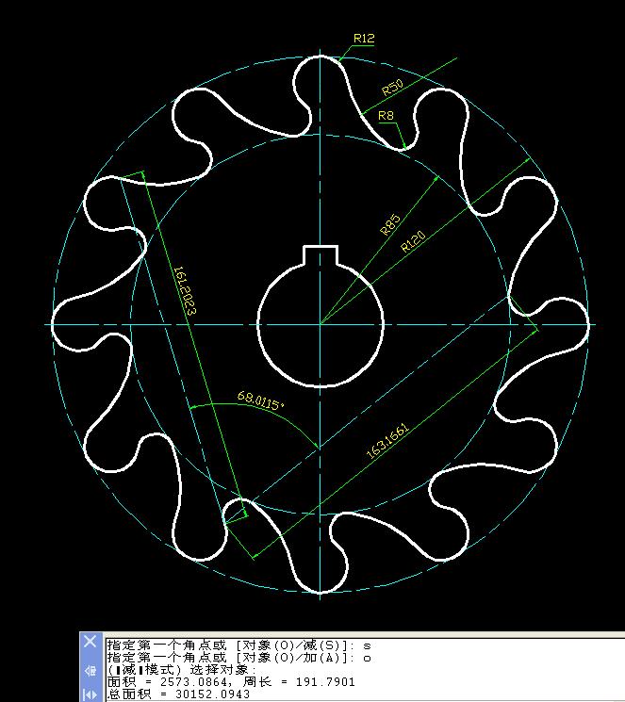Select the 161.2023 aligned dimension text
Image resolution: width=625 pixels, height=702 pixels.
(x=185, y=291)
